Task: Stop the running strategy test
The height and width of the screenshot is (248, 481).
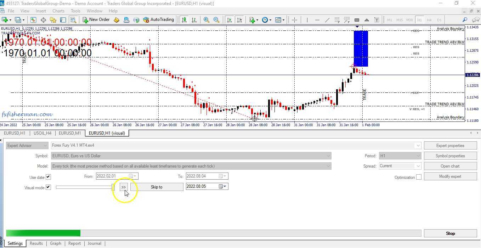Action: tap(450, 233)
